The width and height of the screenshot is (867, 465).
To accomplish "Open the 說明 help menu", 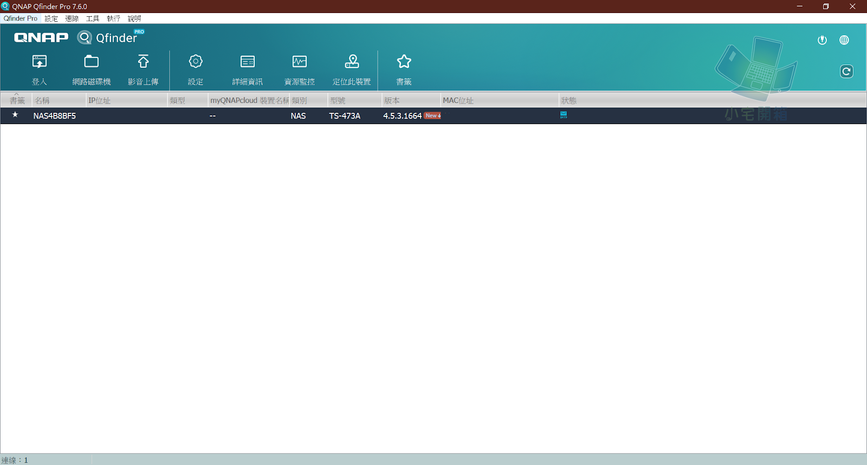I will tap(134, 18).
